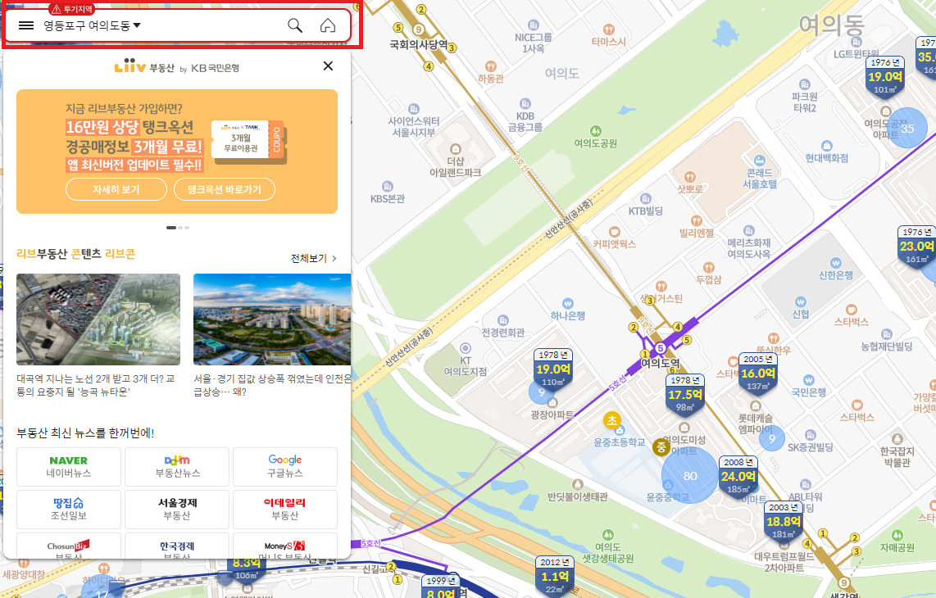Open 땅집GO 조선일보 link
This screenshot has width=936, height=598.
[x=69, y=510]
